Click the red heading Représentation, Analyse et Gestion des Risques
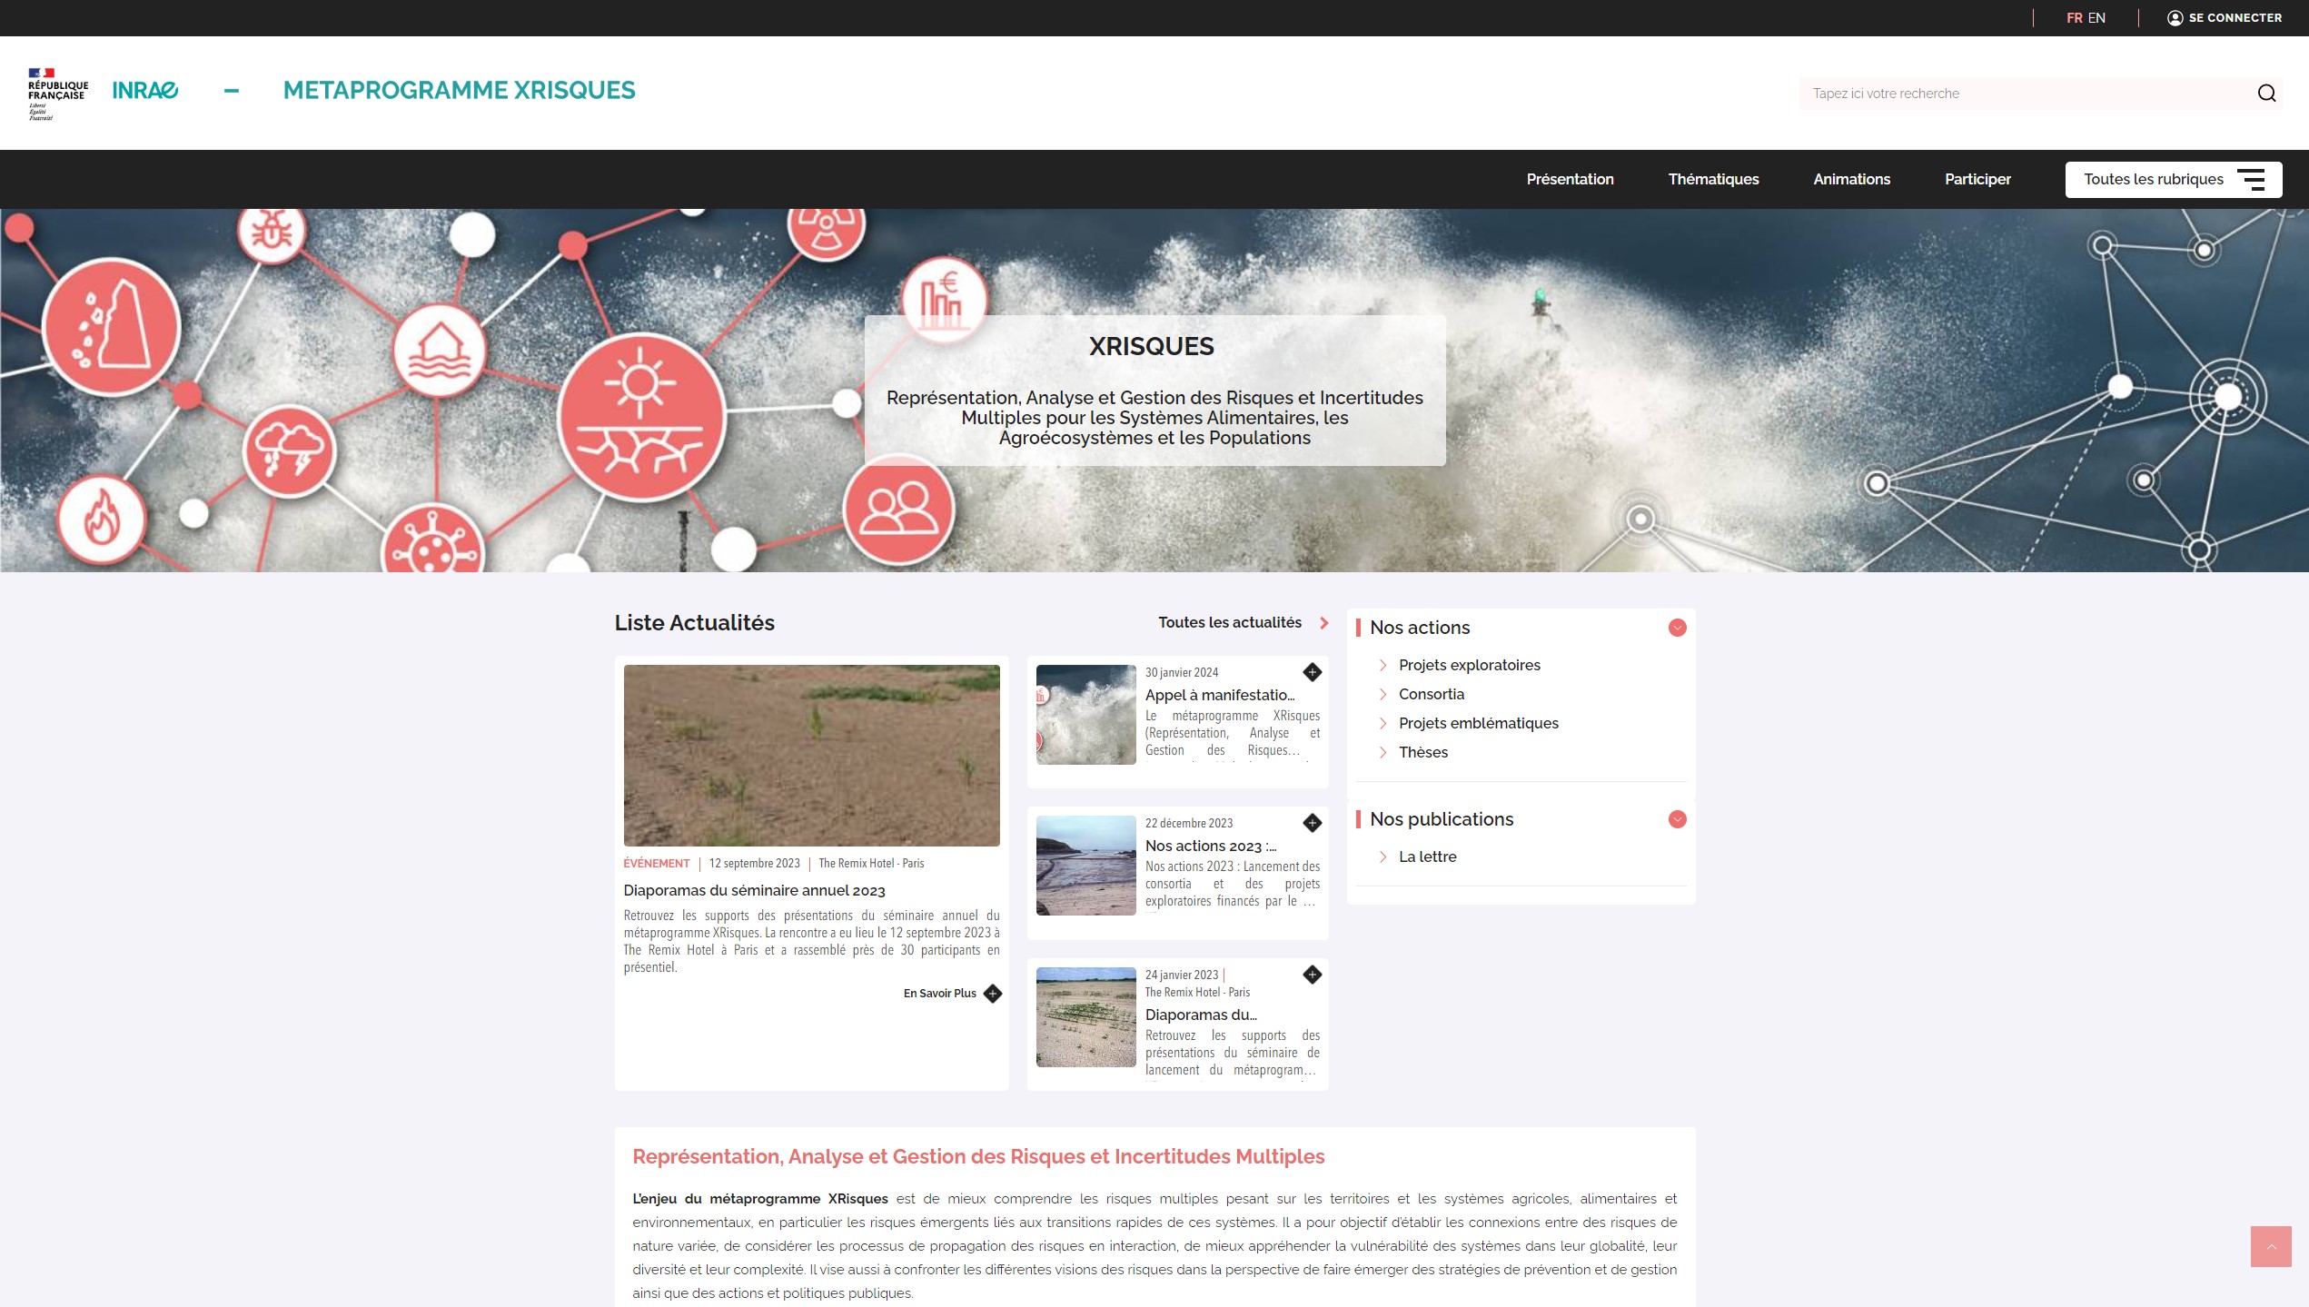2309x1307 pixels. click(x=978, y=1157)
